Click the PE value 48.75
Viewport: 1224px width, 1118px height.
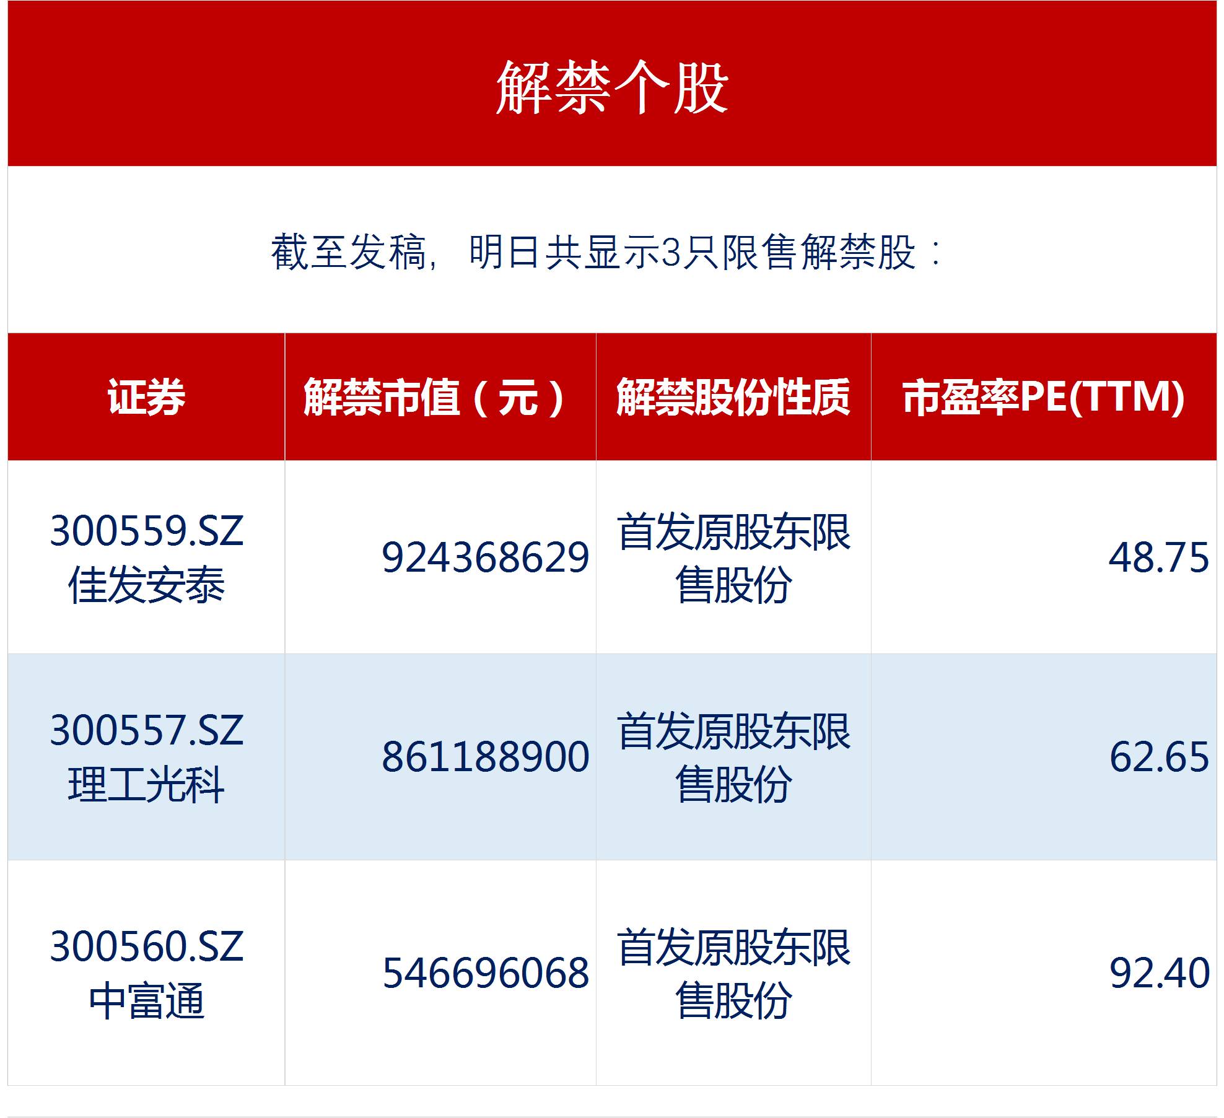tap(1158, 557)
